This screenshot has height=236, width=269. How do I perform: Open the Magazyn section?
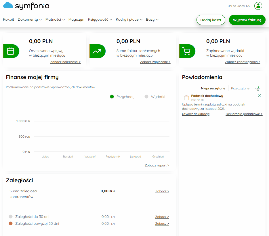(x=76, y=20)
